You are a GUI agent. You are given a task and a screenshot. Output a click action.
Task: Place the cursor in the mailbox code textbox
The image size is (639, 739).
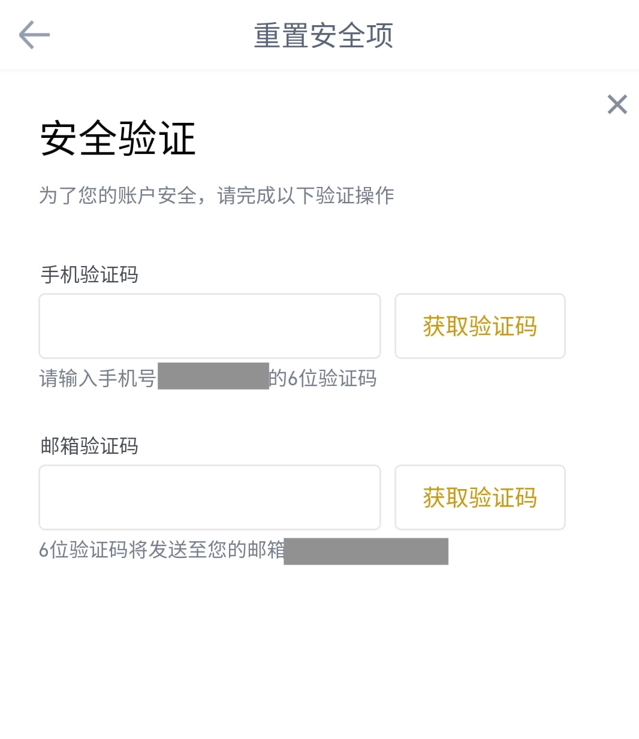210,497
